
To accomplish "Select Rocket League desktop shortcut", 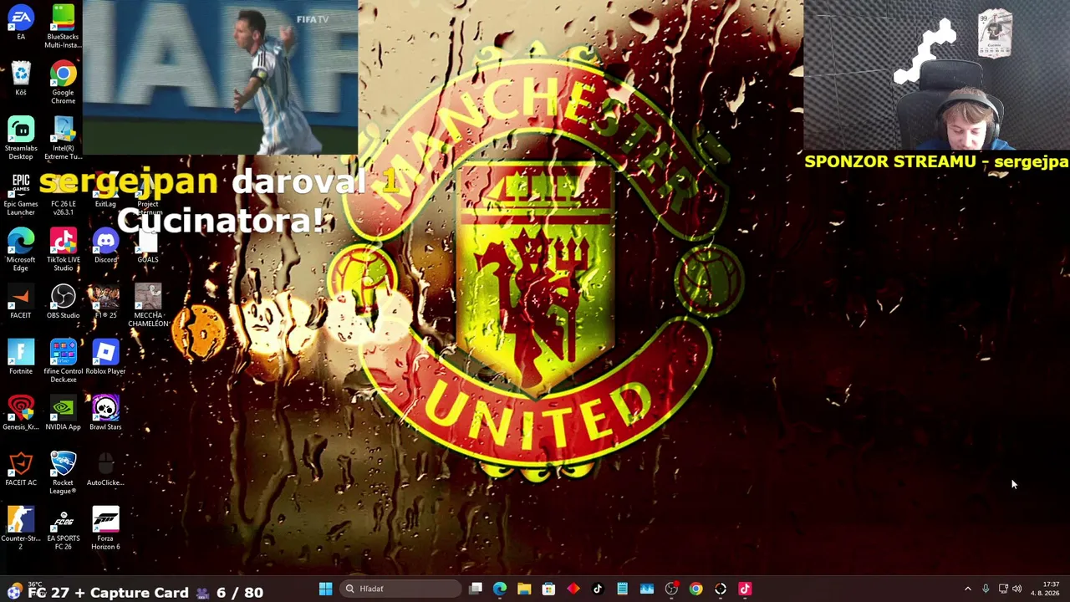I will pos(63,472).
